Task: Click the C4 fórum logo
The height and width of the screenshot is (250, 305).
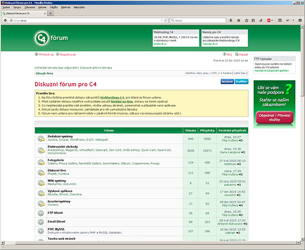Action: coord(53,38)
